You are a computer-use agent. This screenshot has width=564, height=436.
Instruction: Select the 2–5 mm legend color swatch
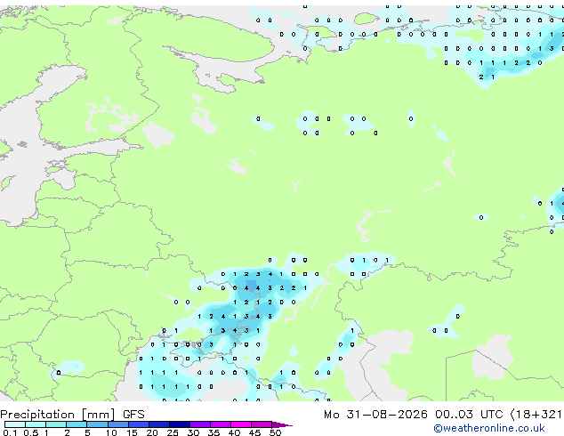point(77,424)
